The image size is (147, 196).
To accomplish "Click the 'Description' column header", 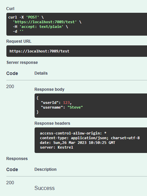I will pos(45,169).
